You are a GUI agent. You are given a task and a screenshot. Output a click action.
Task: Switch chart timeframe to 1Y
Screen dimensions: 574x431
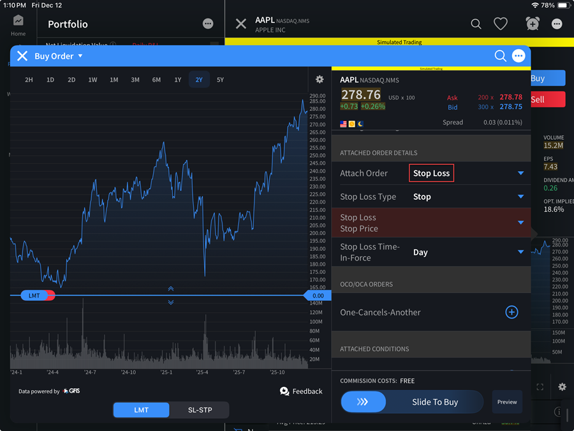click(x=177, y=79)
